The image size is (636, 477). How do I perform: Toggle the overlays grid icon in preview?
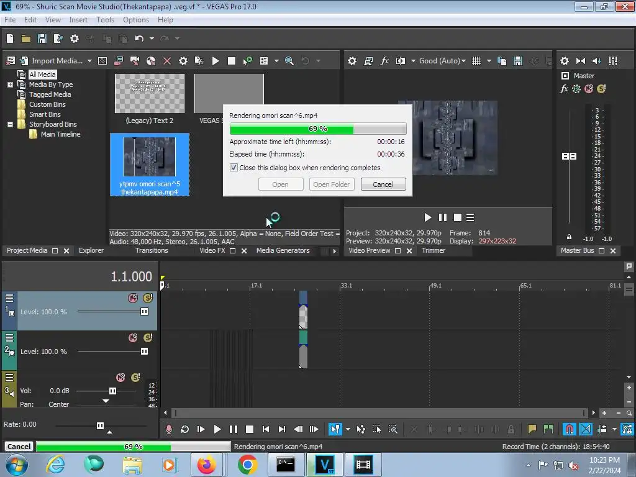point(476,61)
